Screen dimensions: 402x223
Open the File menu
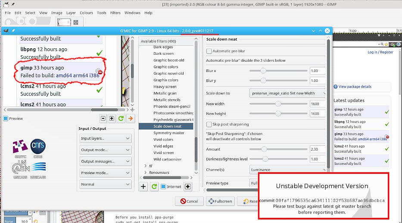click(8, 13)
